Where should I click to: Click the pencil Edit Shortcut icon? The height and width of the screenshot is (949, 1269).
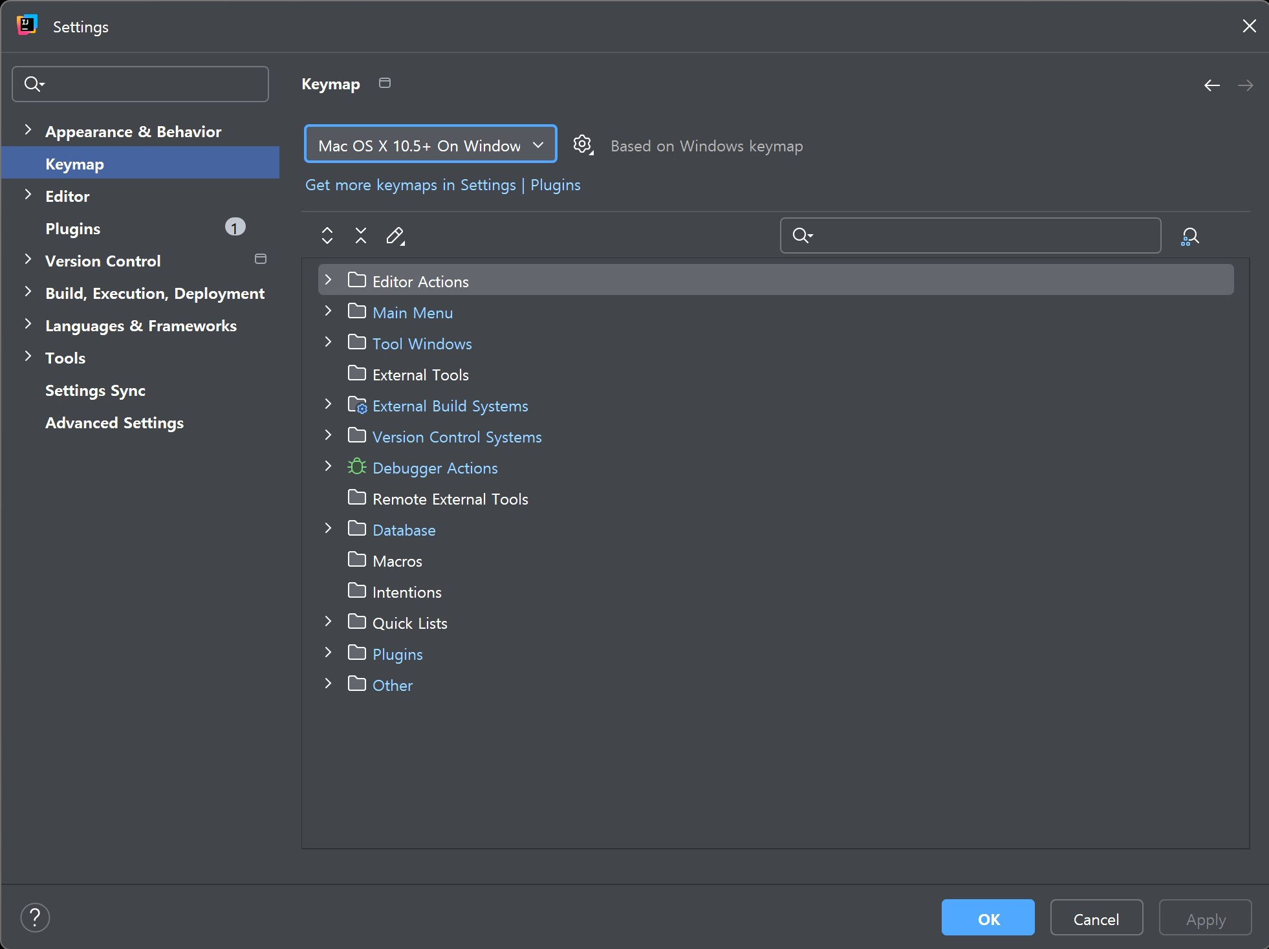pos(395,235)
